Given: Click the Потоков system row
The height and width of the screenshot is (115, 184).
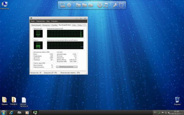Looking at the screenshot, I should 67,56.
